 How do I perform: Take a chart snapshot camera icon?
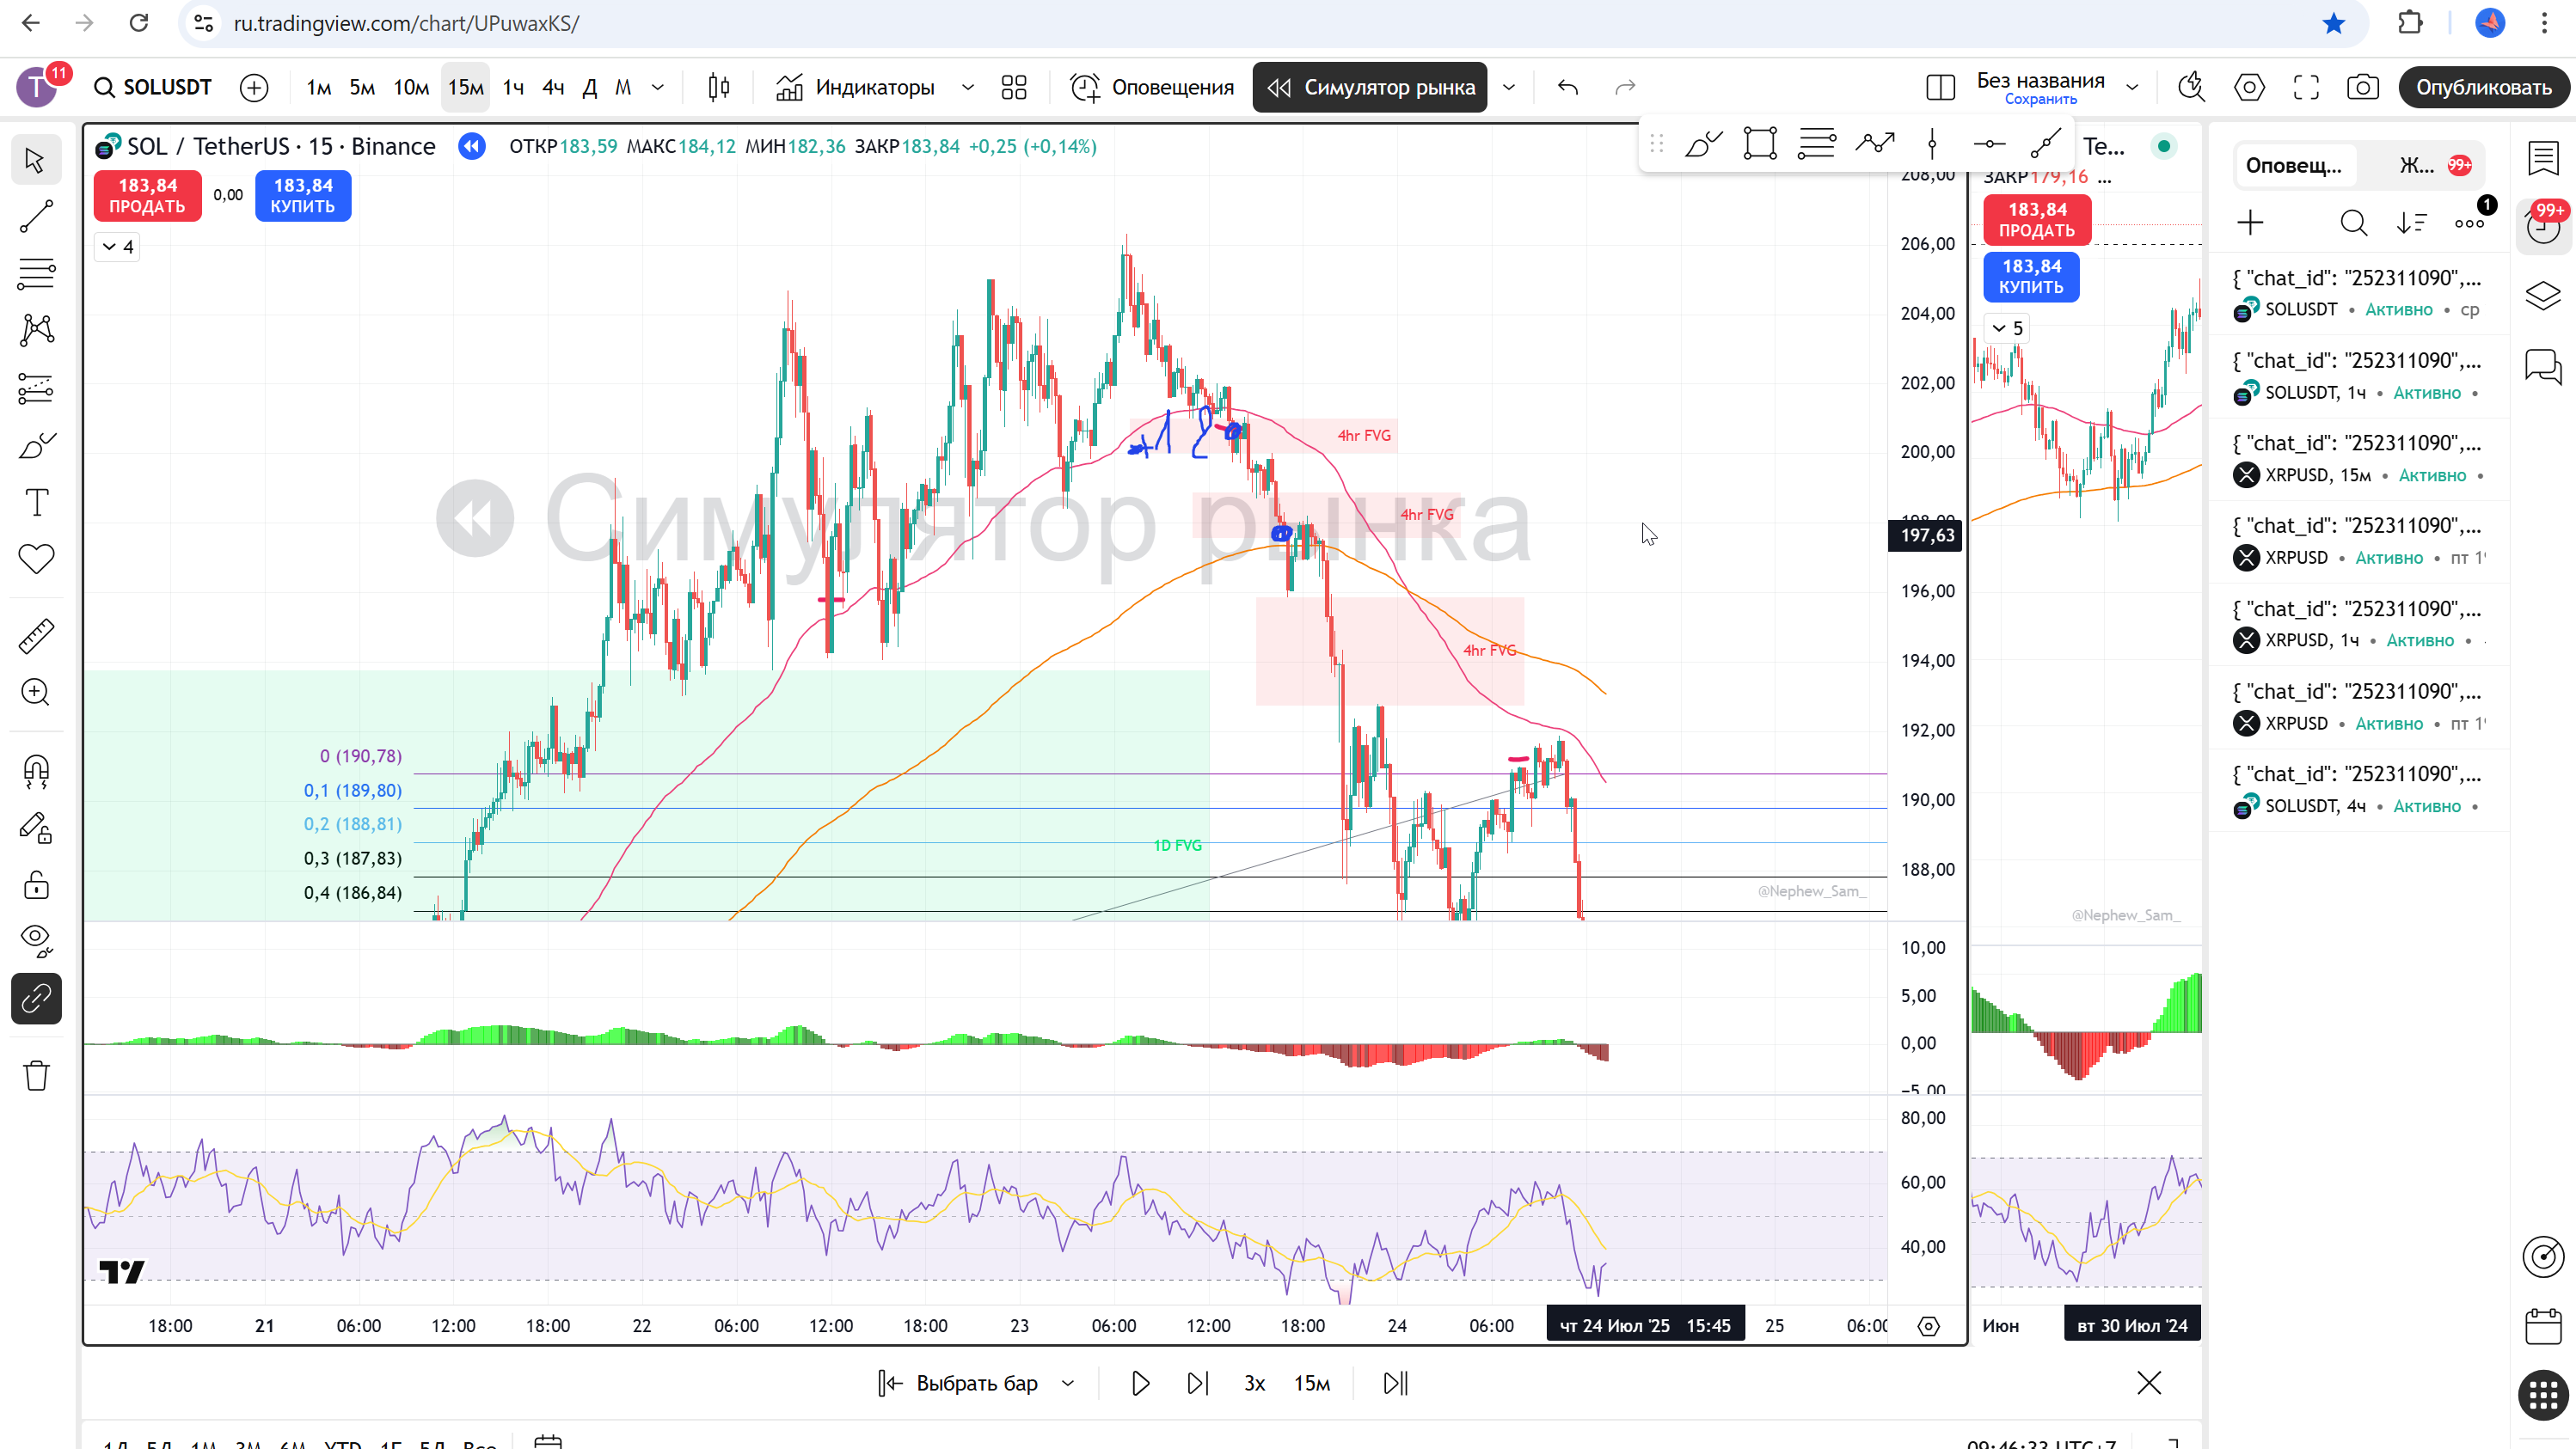[x=2363, y=88]
